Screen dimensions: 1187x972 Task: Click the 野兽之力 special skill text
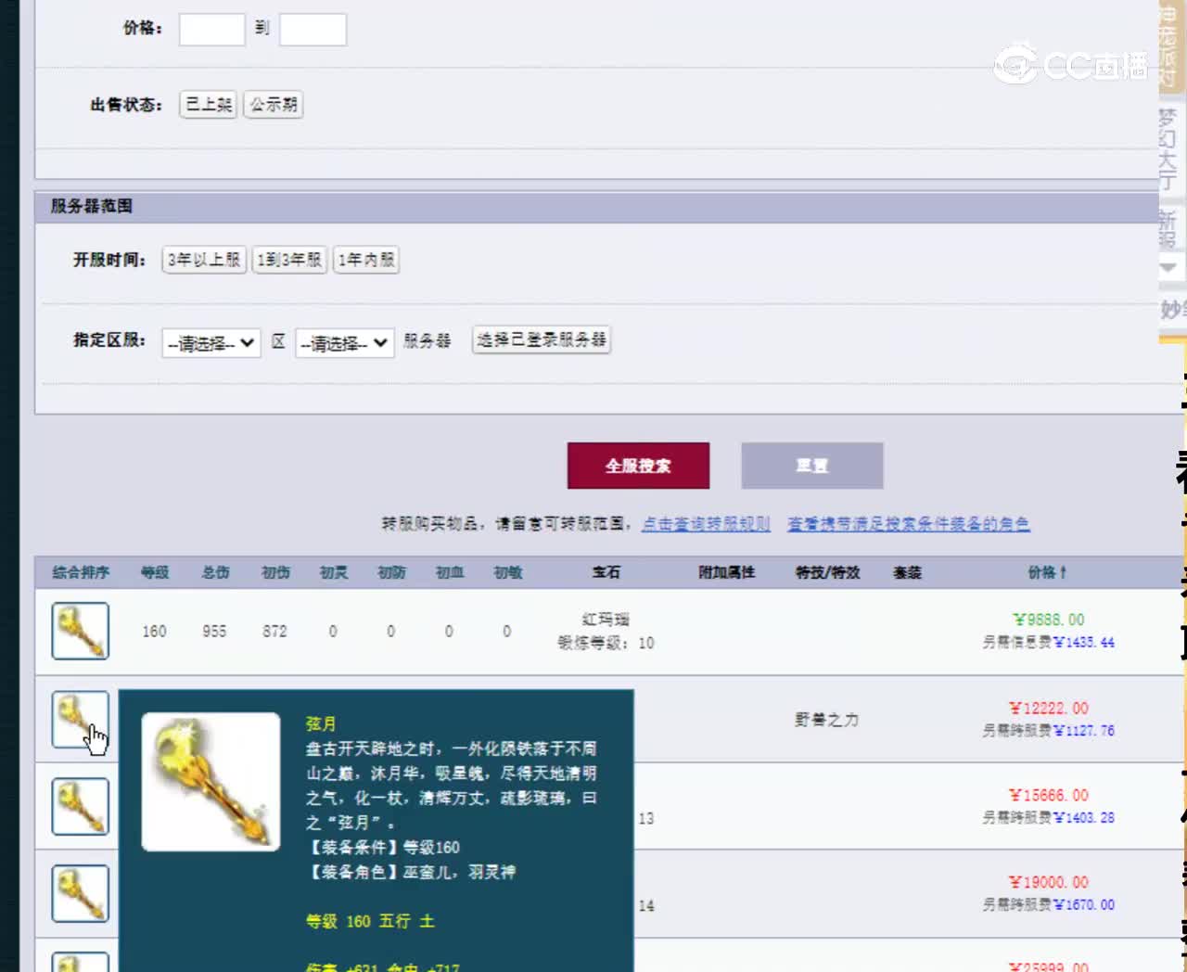coord(826,719)
